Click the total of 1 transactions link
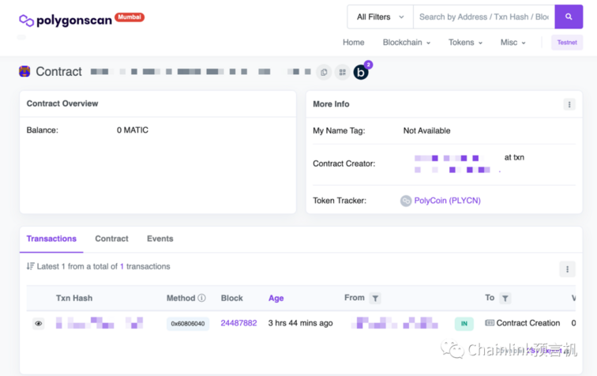The image size is (597, 376). click(x=122, y=267)
